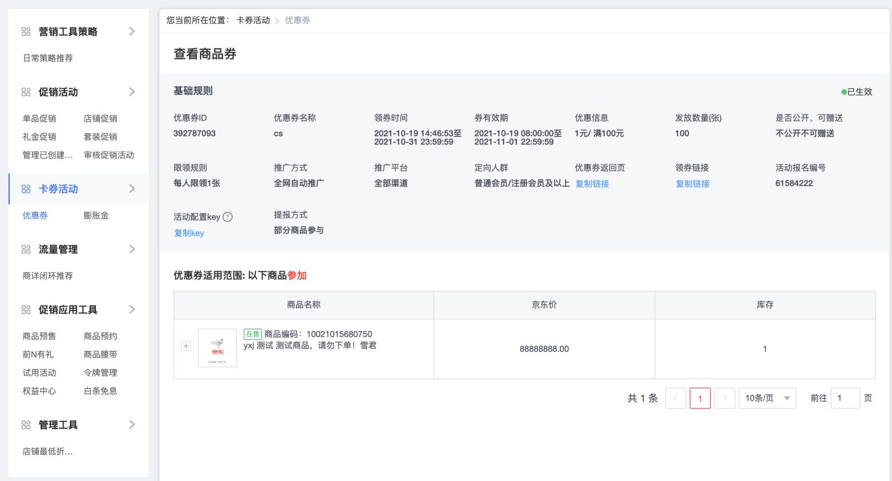Click the 在售 tag on product

coord(253,334)
